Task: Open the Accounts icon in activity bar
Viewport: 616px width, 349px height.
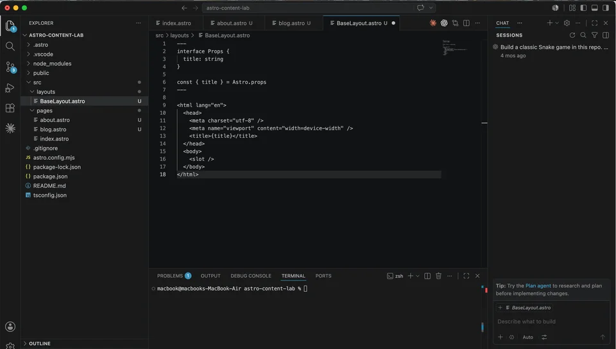Action: click(x=10, y=327)
